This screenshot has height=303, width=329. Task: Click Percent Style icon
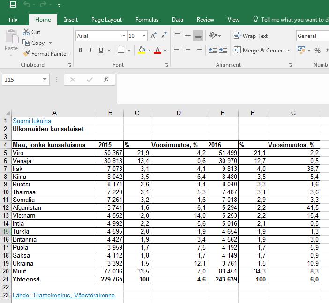317,50
